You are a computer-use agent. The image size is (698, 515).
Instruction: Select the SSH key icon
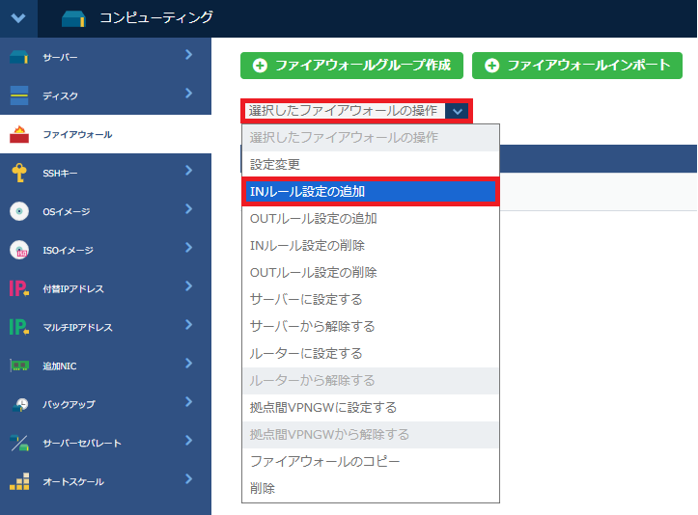click(x=19, y=173)
